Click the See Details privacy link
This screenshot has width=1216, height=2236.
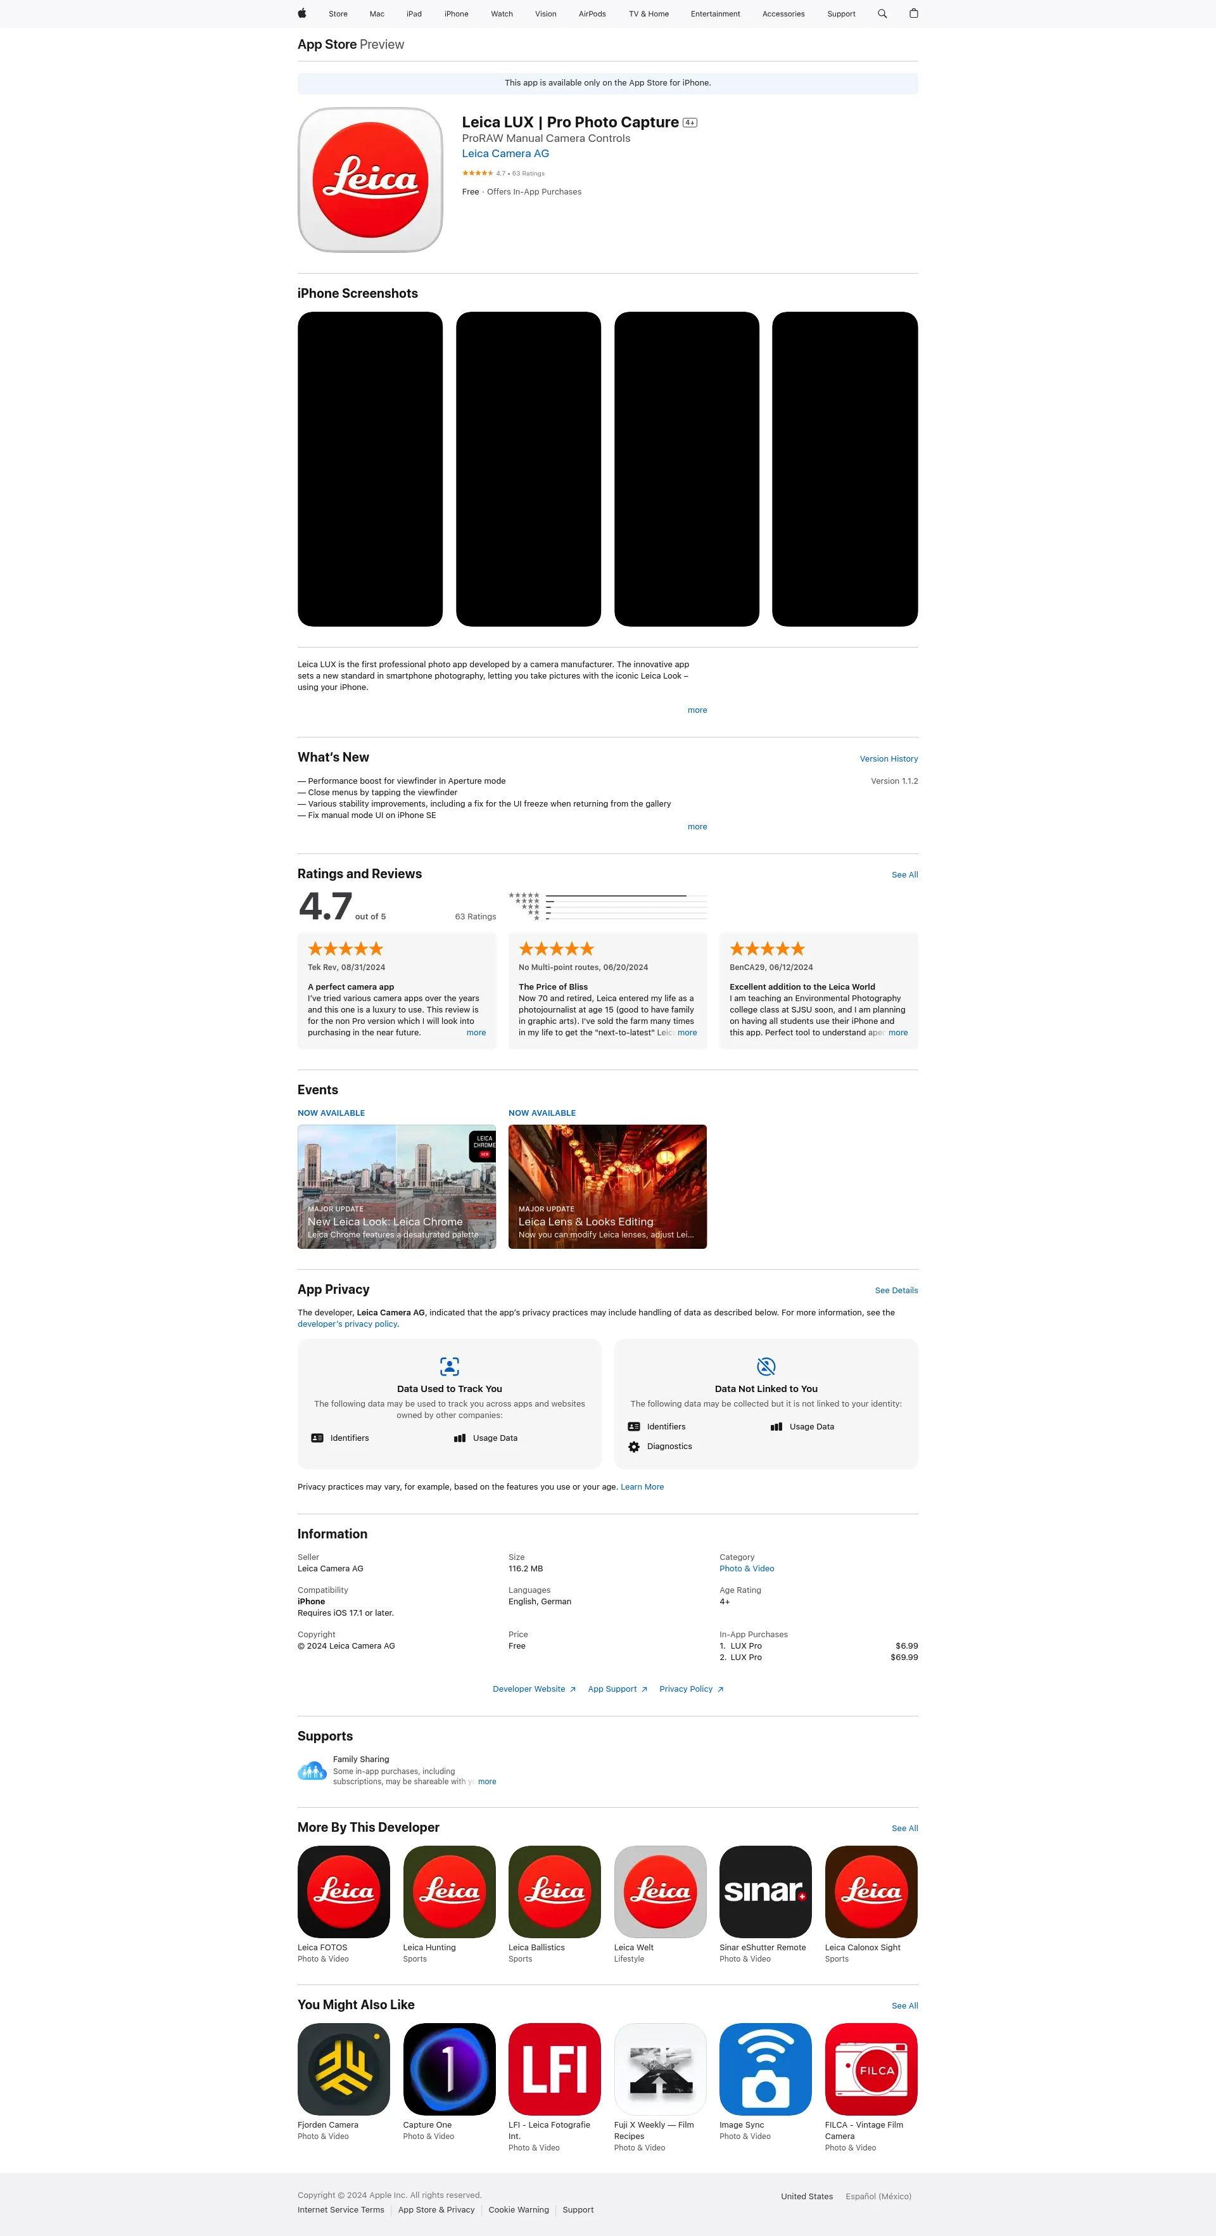(896, 1289)
